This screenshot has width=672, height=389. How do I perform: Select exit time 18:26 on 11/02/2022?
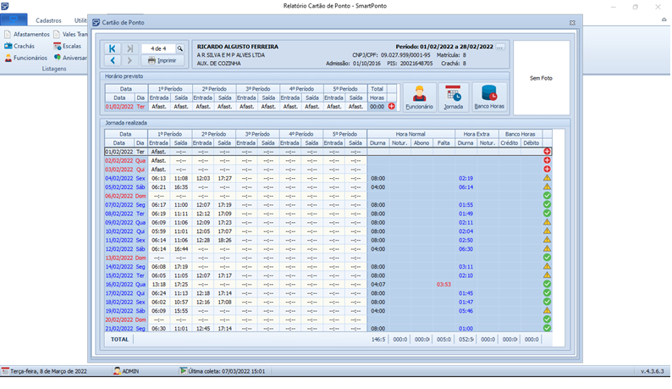point(224,240)
